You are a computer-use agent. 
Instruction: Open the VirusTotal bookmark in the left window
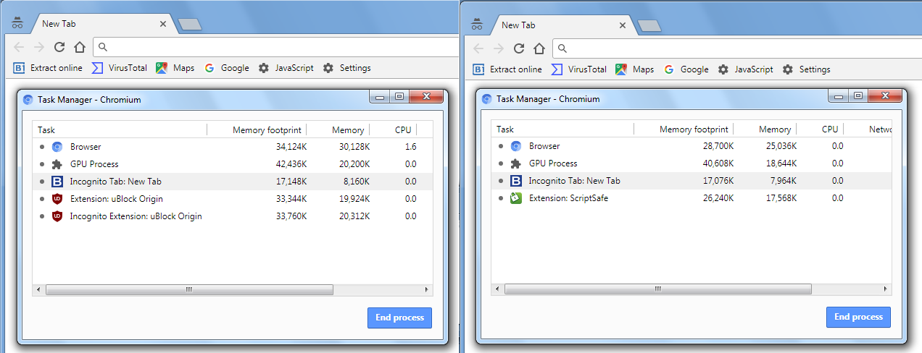click(x=120, y=68)
